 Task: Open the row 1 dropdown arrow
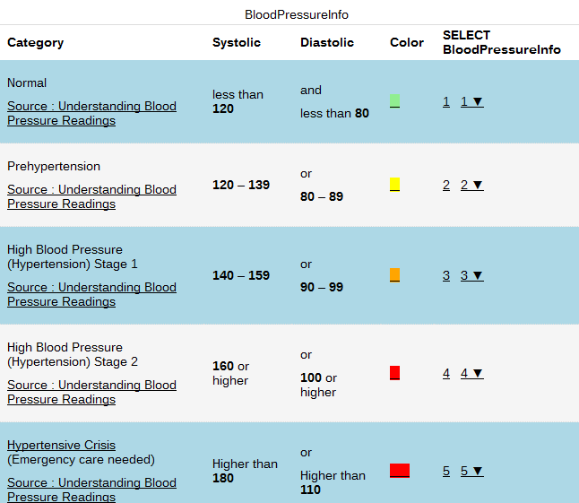click(472, 102)
